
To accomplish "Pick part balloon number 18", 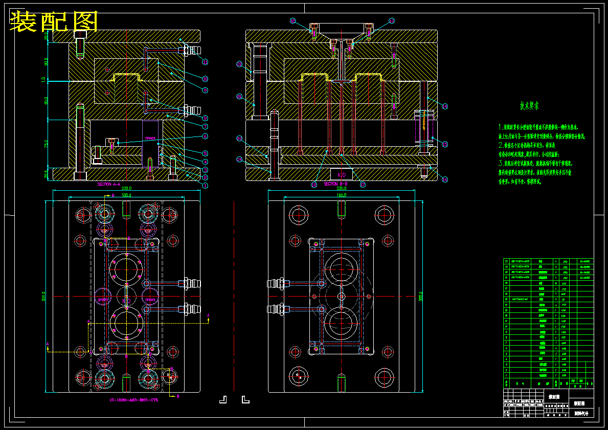I will click(314, 185).
